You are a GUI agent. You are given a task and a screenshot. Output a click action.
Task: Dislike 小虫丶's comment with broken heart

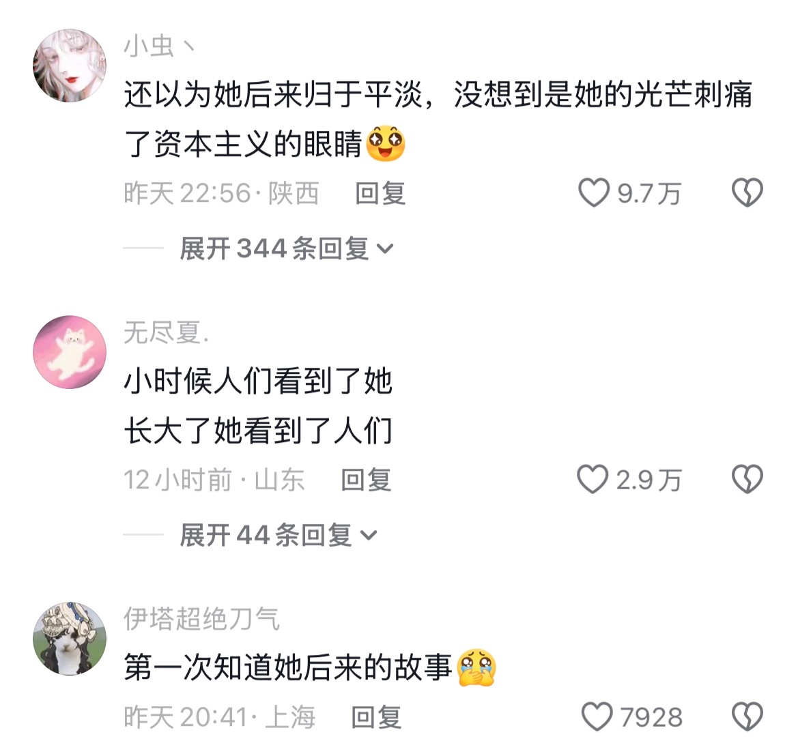[747, 192]
